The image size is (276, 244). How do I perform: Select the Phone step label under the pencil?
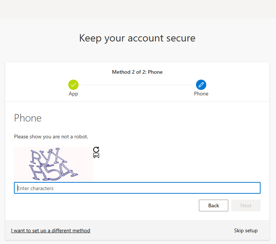(x=201, y=94)
